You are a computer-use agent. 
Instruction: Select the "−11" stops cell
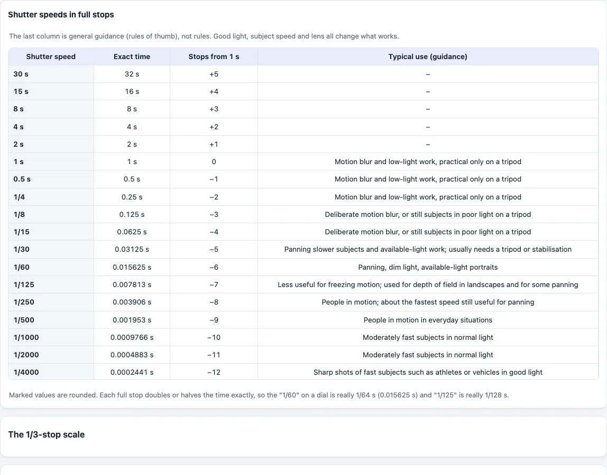point(214,355)
